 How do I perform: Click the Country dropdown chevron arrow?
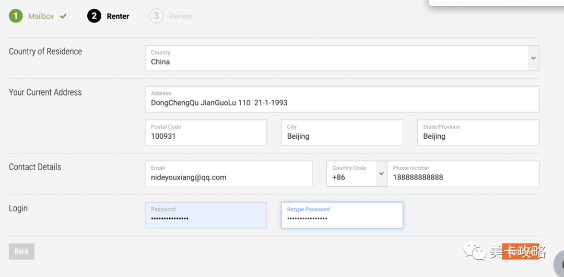click(533, 58)
